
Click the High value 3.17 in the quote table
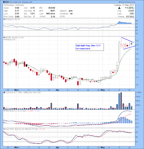coord(17,11)
